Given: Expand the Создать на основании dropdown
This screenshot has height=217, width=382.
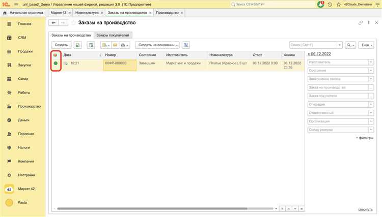Looking at the screenshot, I should coord(157,45).
